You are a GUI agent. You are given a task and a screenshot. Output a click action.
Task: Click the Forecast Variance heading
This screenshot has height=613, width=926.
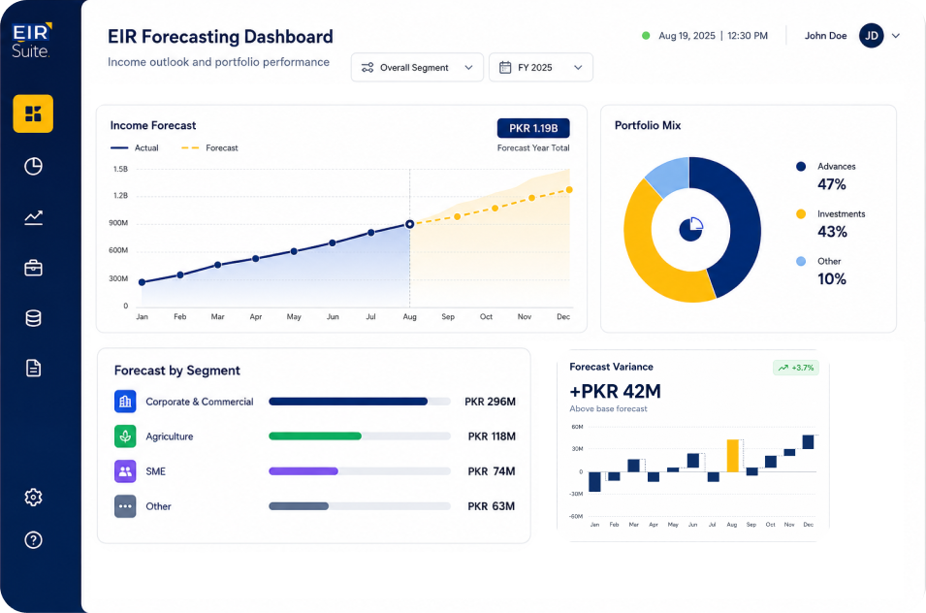611,367
